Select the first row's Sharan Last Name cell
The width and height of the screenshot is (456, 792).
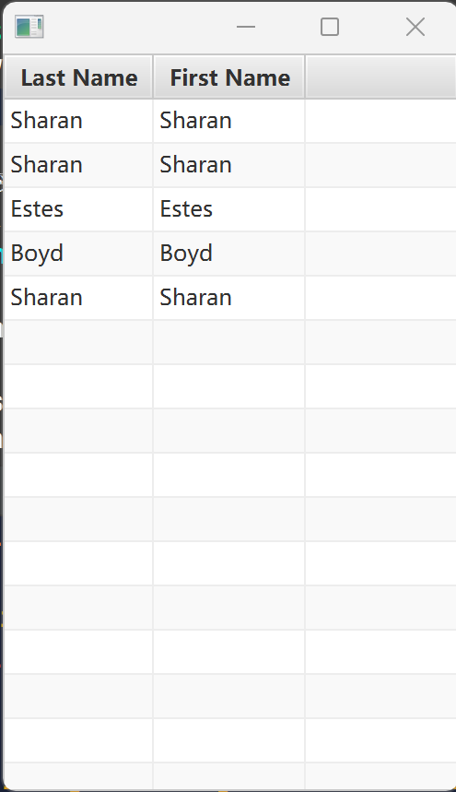[78, 121]
